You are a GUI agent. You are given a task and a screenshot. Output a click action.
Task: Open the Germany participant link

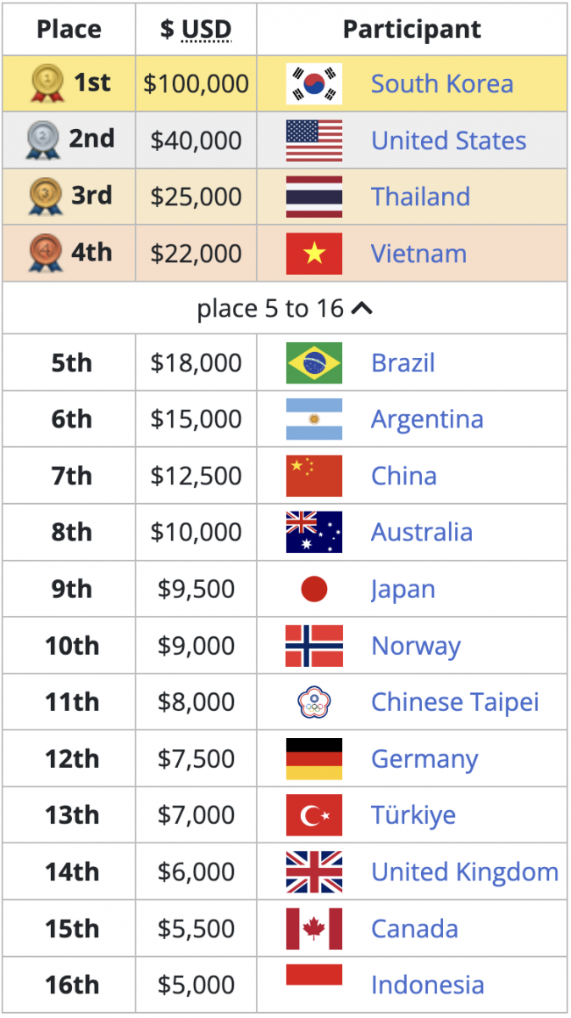click(424, 759)
